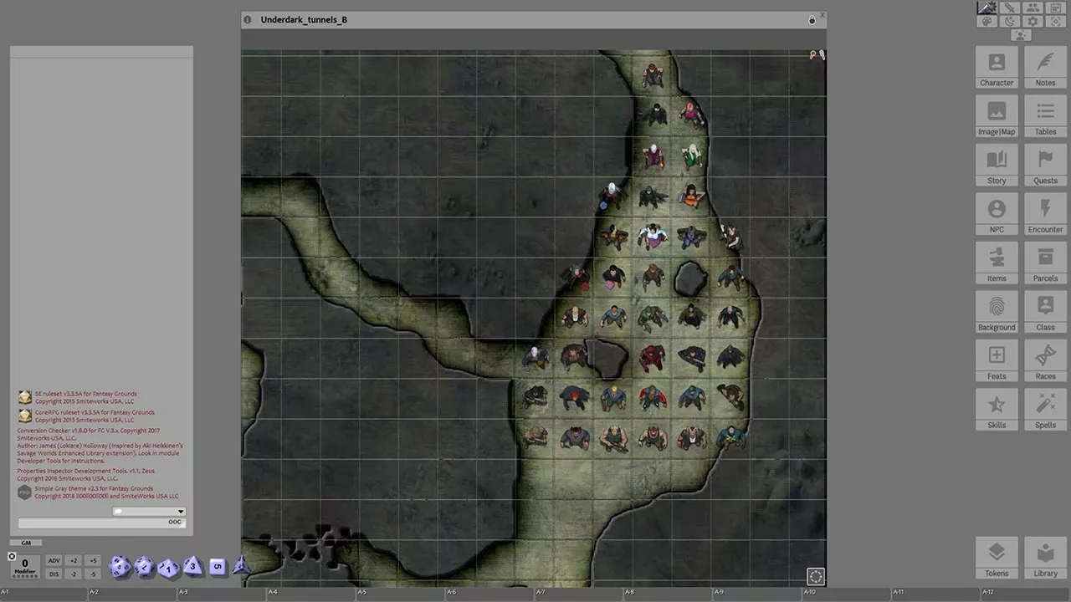Toggle the ADV modifier button
The width and height of the screenshot is (1071, 602).
pos(54,560)
